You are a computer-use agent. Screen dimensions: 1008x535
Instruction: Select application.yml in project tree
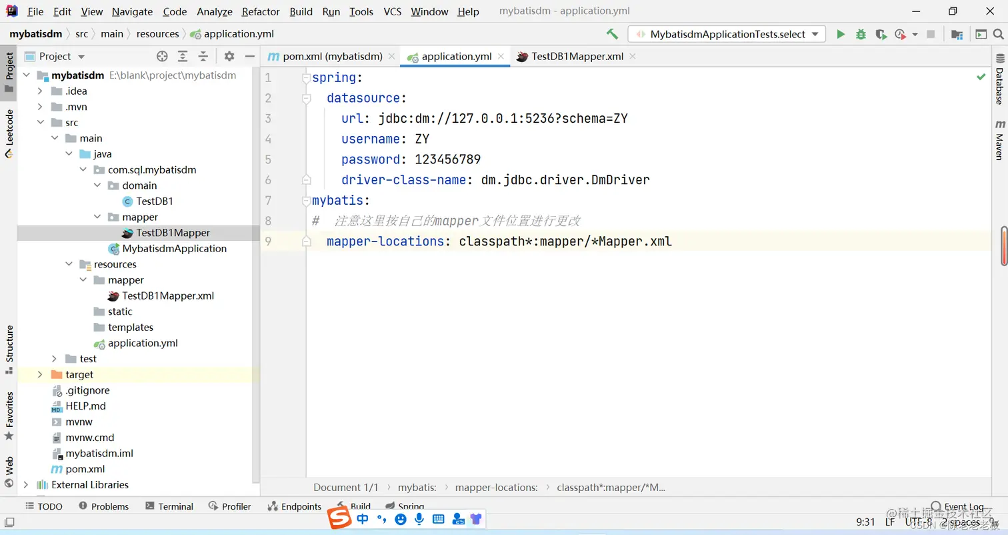(x=135, y=344)
